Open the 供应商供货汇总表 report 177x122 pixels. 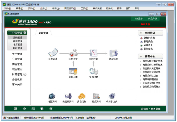tap(151, 68)
